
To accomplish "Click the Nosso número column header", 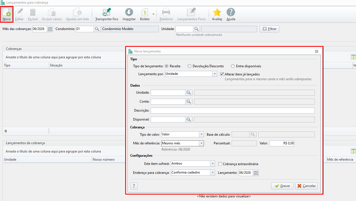I will 109,160.
